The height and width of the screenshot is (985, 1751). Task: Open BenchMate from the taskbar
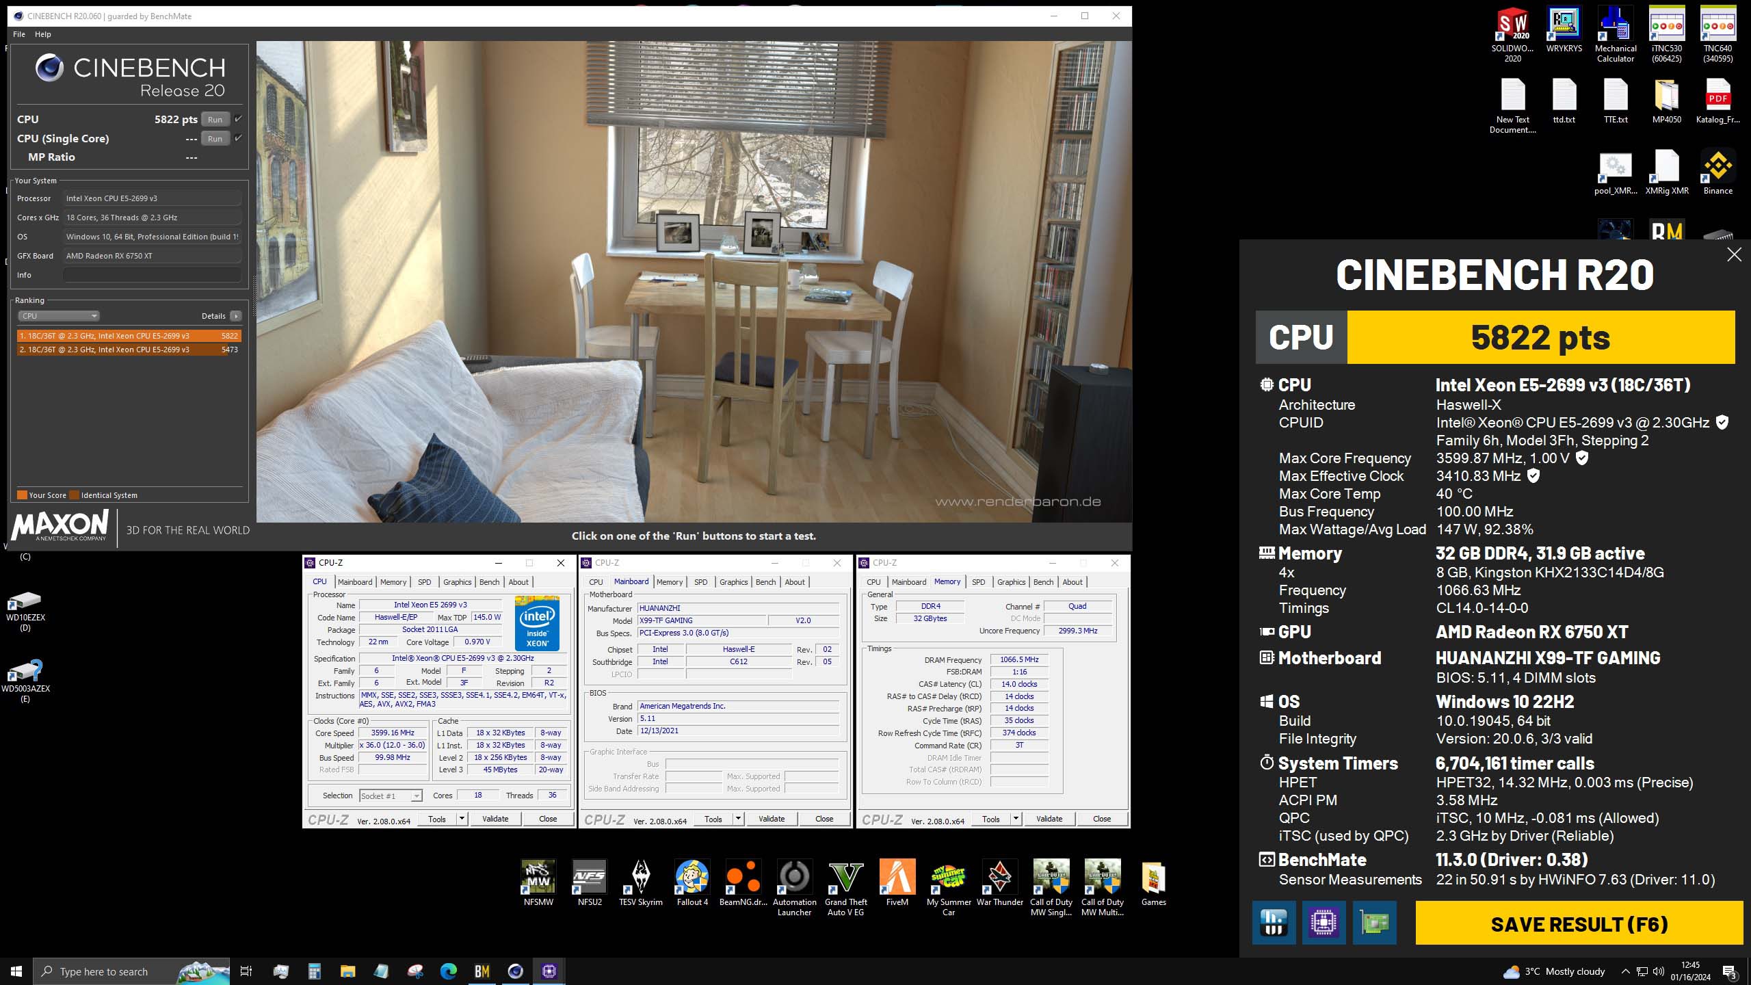coord(482,971)
